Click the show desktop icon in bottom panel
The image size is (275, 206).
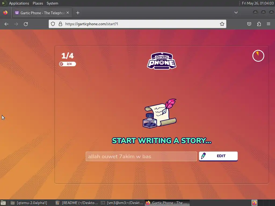click(3, 203)
